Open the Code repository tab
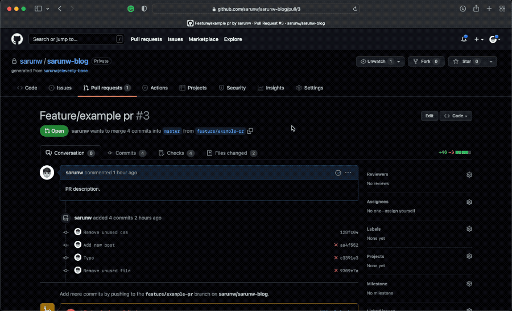Viewport: 512px width, 311px height. [27, 88]
